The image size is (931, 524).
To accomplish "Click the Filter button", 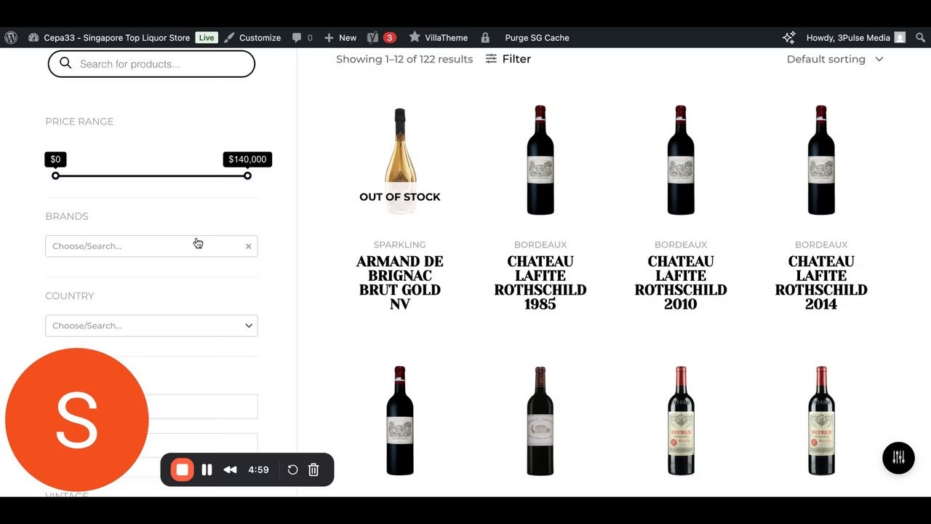I will pyautogui.click(x=508, y=59).
